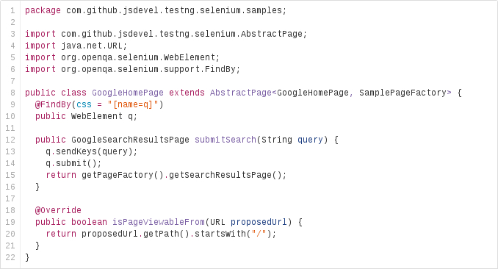This screenshot has width=498, height=269.
Task: Click FindBy in the support import line
Action: tap(220, 69)
